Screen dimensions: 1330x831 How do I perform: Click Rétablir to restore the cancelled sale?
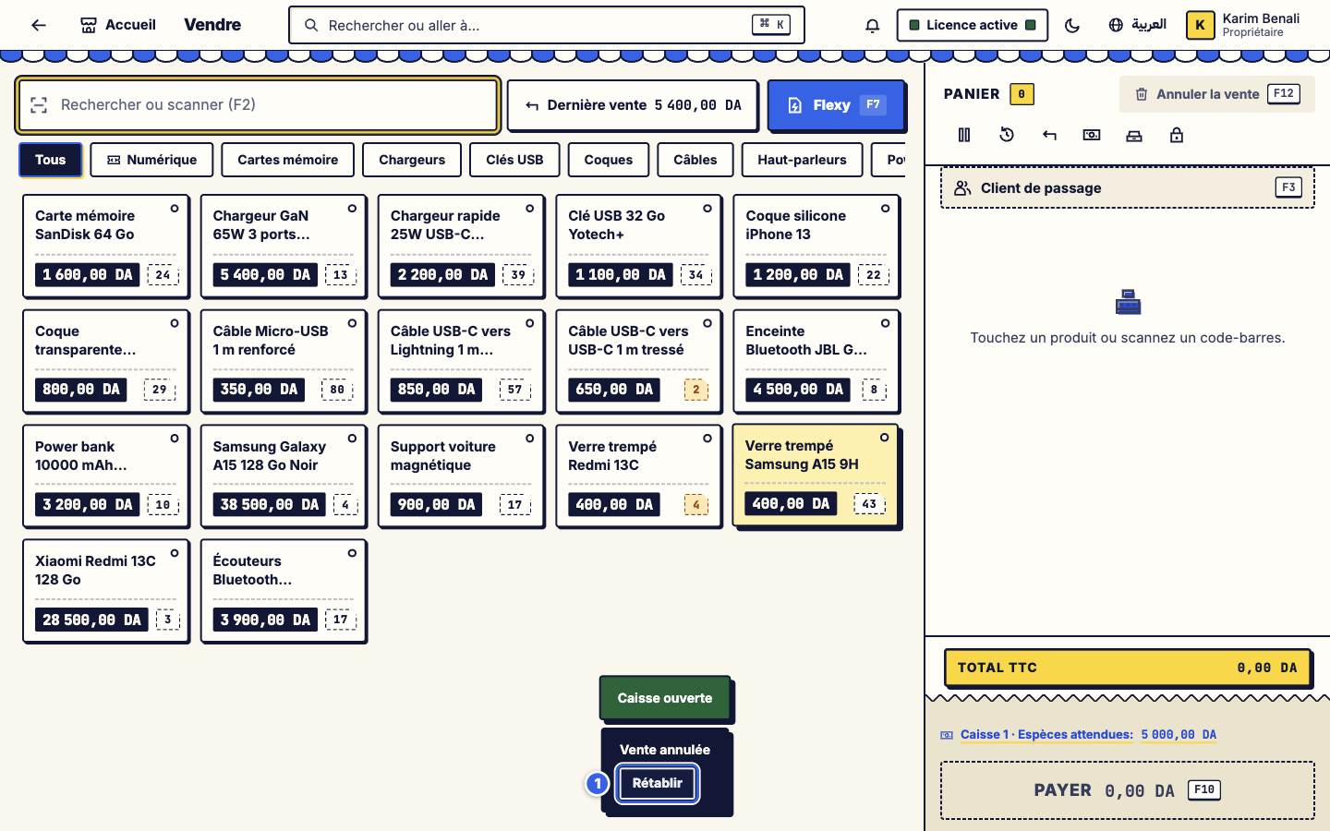click(657, 783)
